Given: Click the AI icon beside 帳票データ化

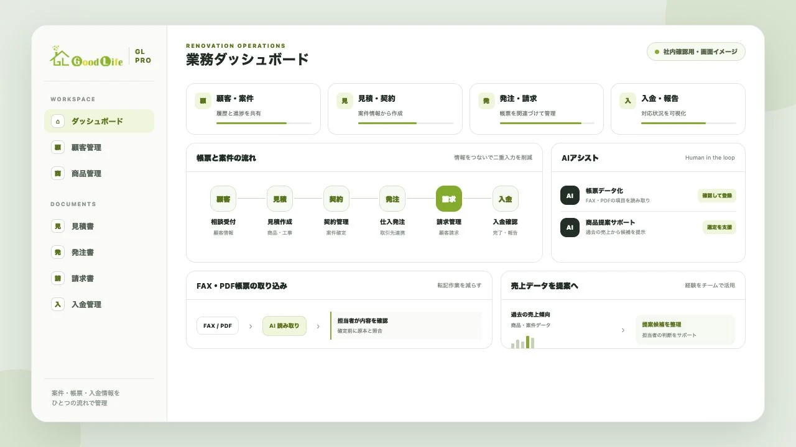Looking at the screenshot, I should (x=570, y=196).
